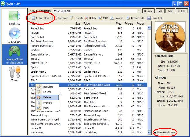Select the Spider-Man 2 title row
This screenshot has height=137, width=190.
88,72
